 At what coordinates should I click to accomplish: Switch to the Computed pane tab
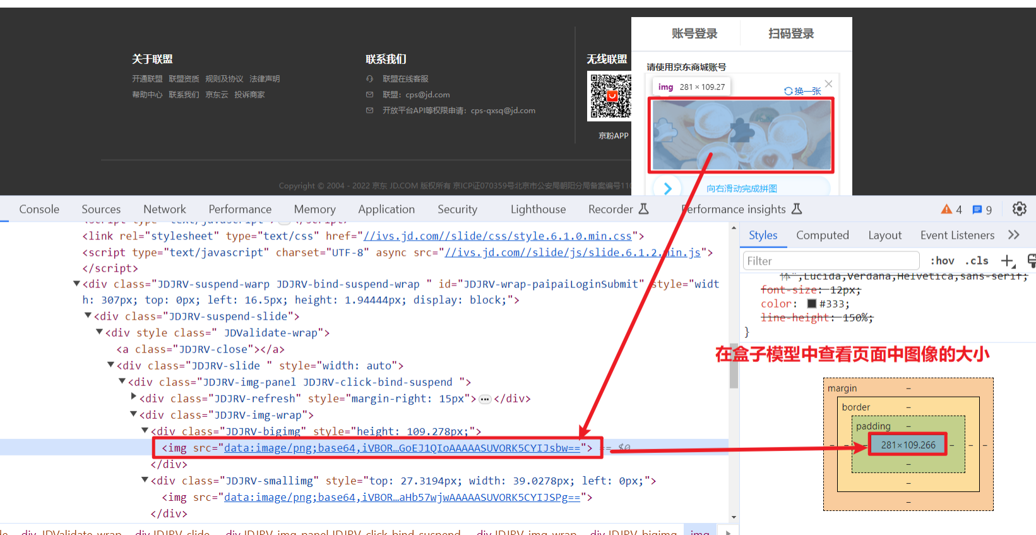tap(823, 235)
